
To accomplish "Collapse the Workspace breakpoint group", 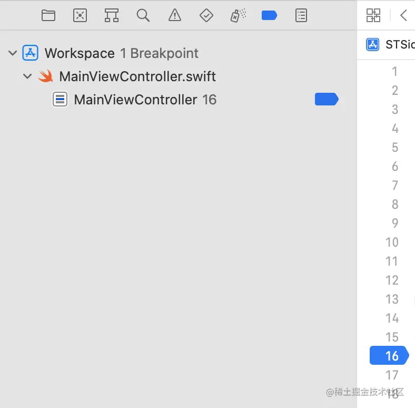I will pyautogui.click(x=13, y=53).
